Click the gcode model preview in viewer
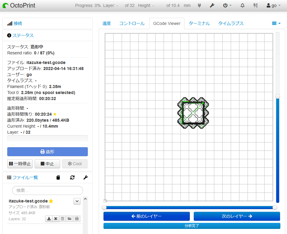 (x=193, y=113)
